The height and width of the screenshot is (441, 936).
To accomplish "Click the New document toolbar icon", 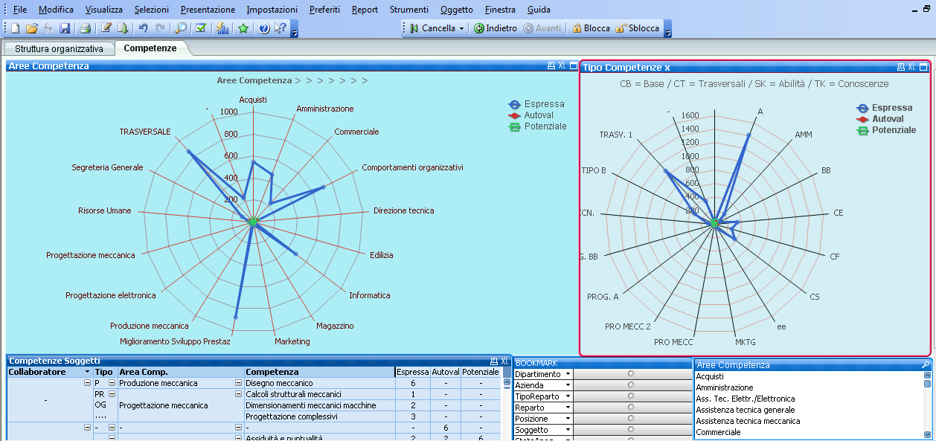I will coord(15,28).
